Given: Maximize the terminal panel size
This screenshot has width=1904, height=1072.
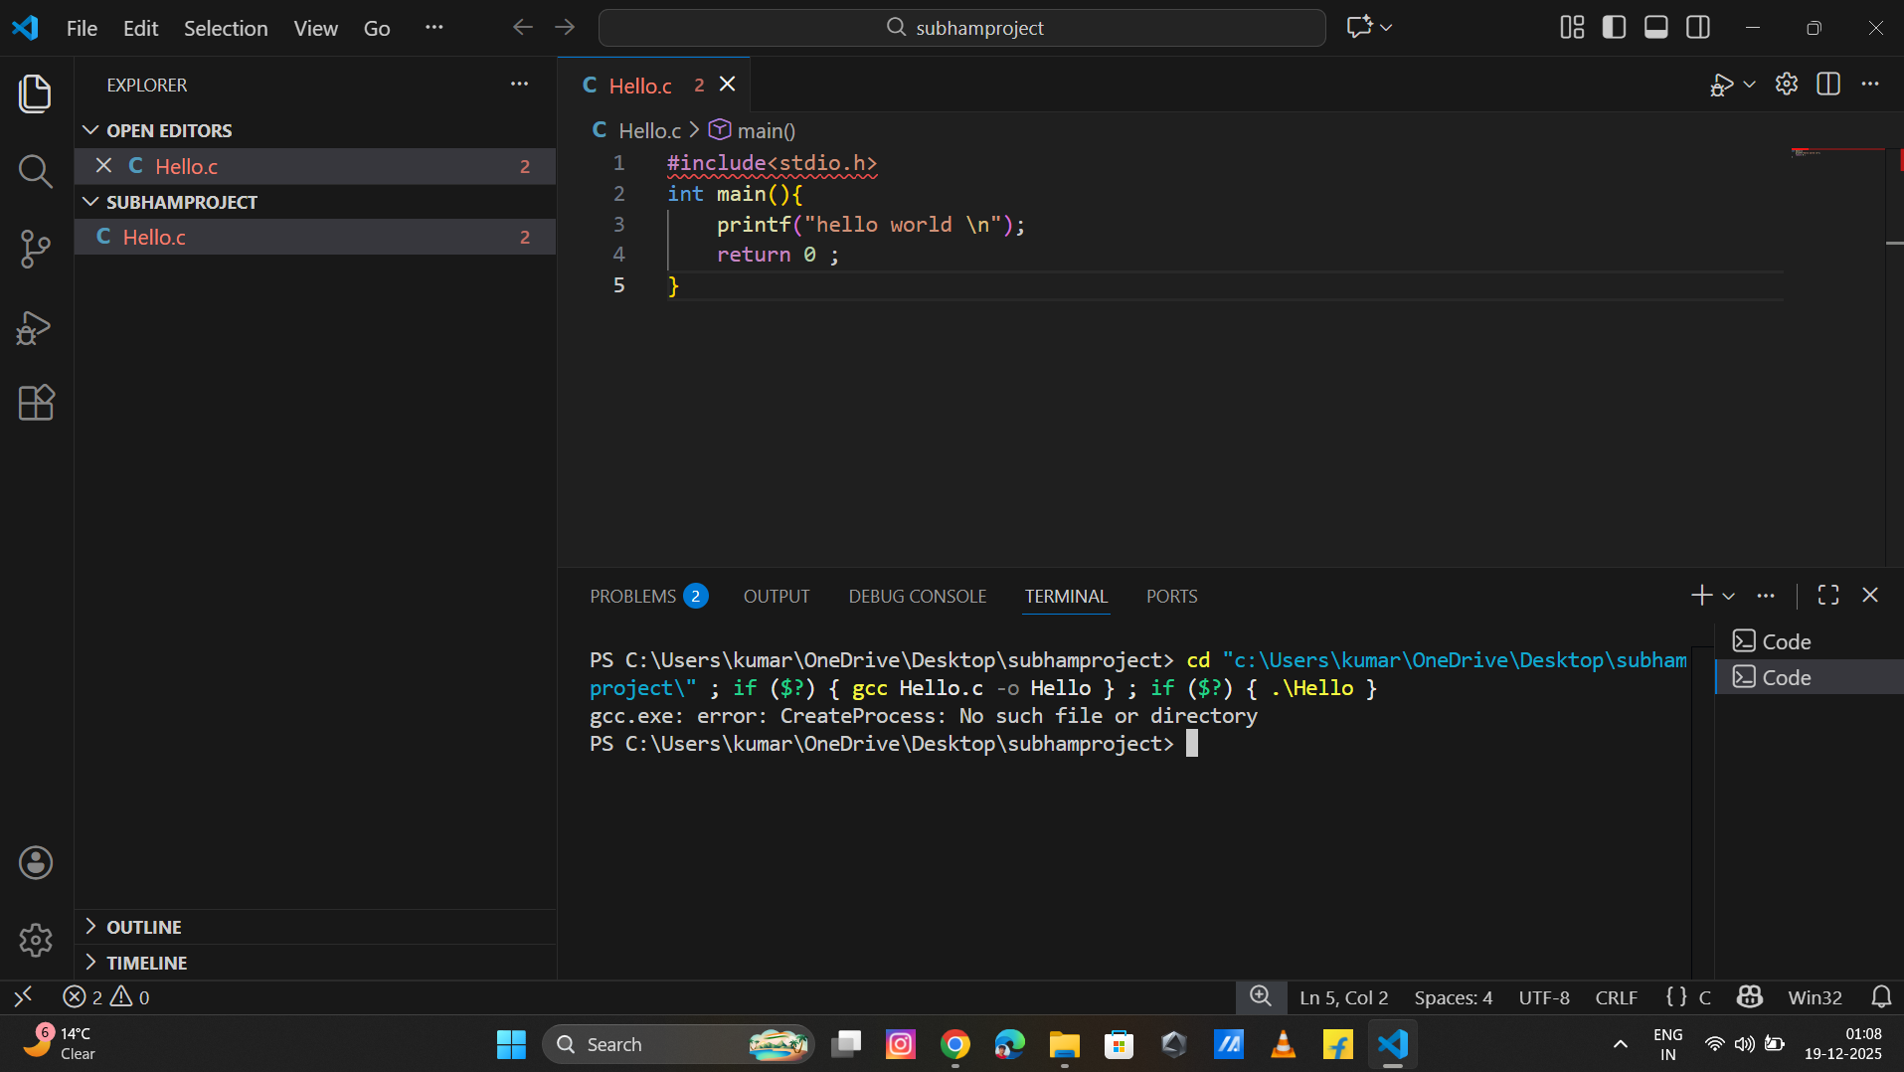Looking at the screenshot, I should 1827,595.
